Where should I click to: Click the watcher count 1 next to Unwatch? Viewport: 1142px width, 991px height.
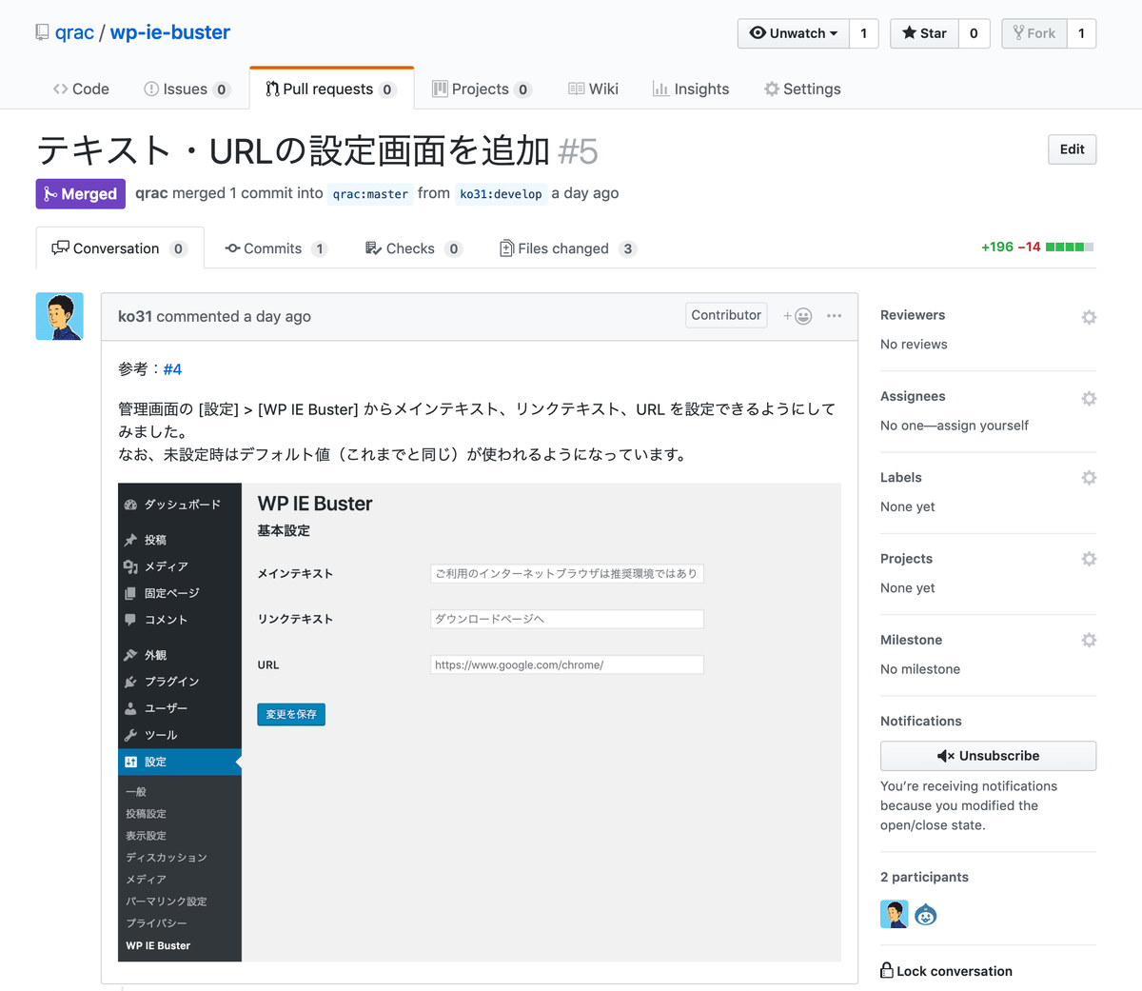[x=864, y=33]
